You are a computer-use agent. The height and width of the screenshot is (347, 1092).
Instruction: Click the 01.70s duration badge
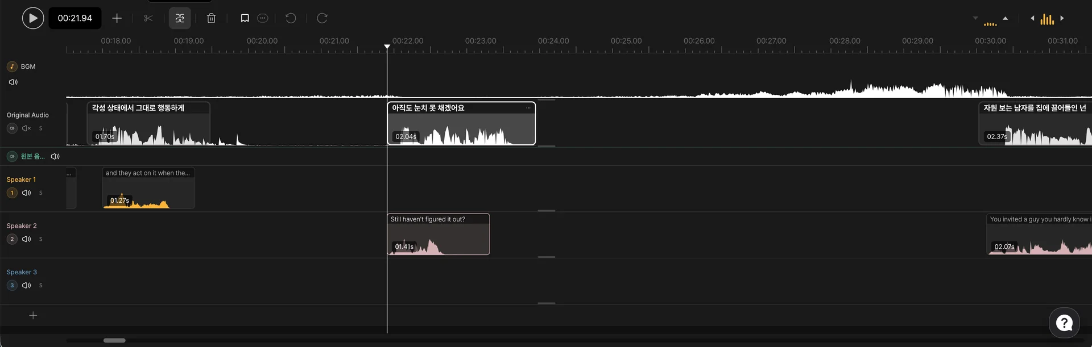(105, 136)
